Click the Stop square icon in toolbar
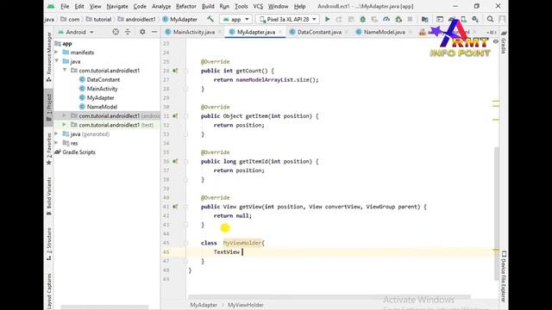This screenshot has height=310, width=552. pos(411,19)
